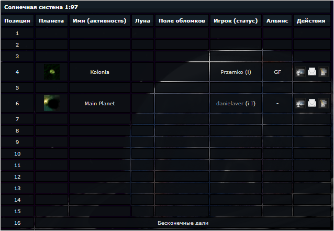Click position number 10
This screenshot has height=231, width=334.
[17, 154]
